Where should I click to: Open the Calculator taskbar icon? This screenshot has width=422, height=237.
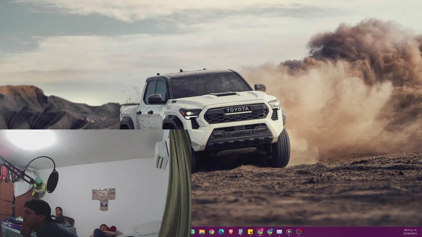click(241, 232)
